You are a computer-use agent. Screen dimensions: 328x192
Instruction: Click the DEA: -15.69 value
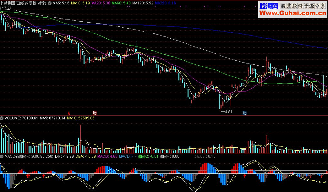click(x=85, y=156)
